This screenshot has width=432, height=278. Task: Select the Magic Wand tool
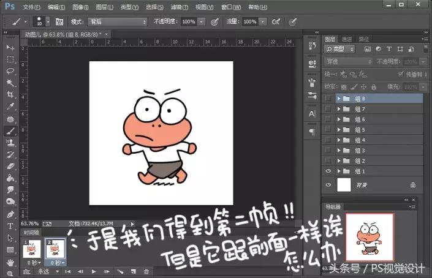[x=10, y=83]
